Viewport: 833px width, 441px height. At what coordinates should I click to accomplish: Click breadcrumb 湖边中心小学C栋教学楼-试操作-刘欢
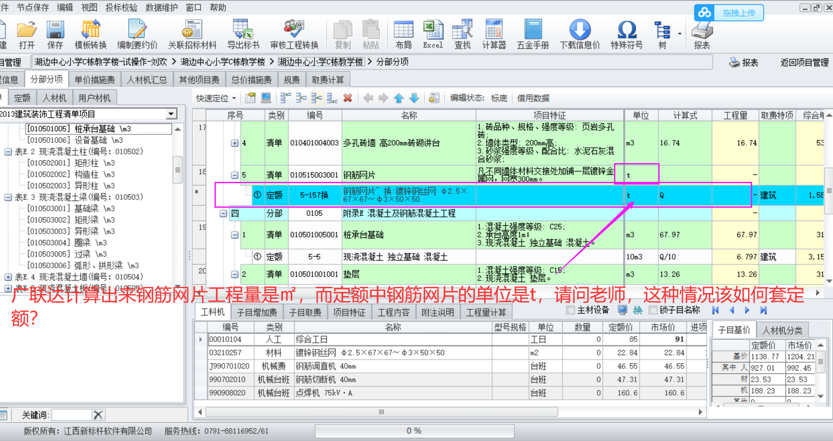click(101, 62)
